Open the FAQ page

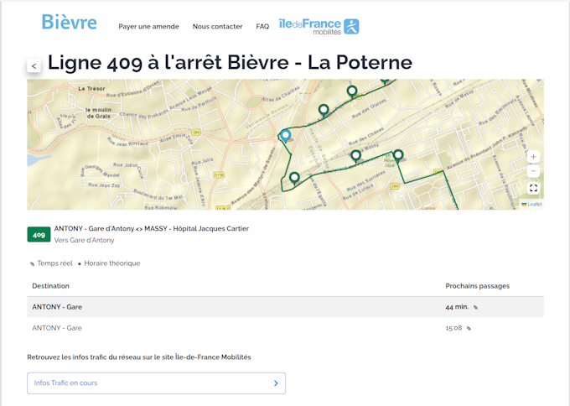pos(262,27)
